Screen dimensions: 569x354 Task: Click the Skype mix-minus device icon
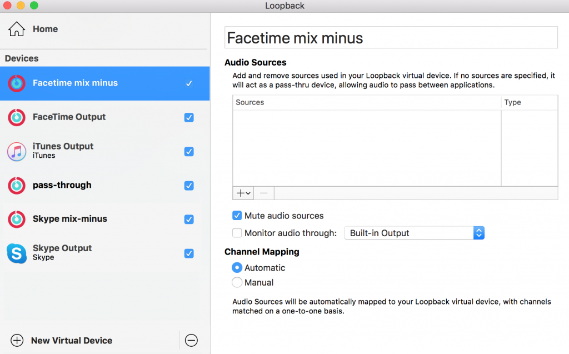[x=17, y=220]
